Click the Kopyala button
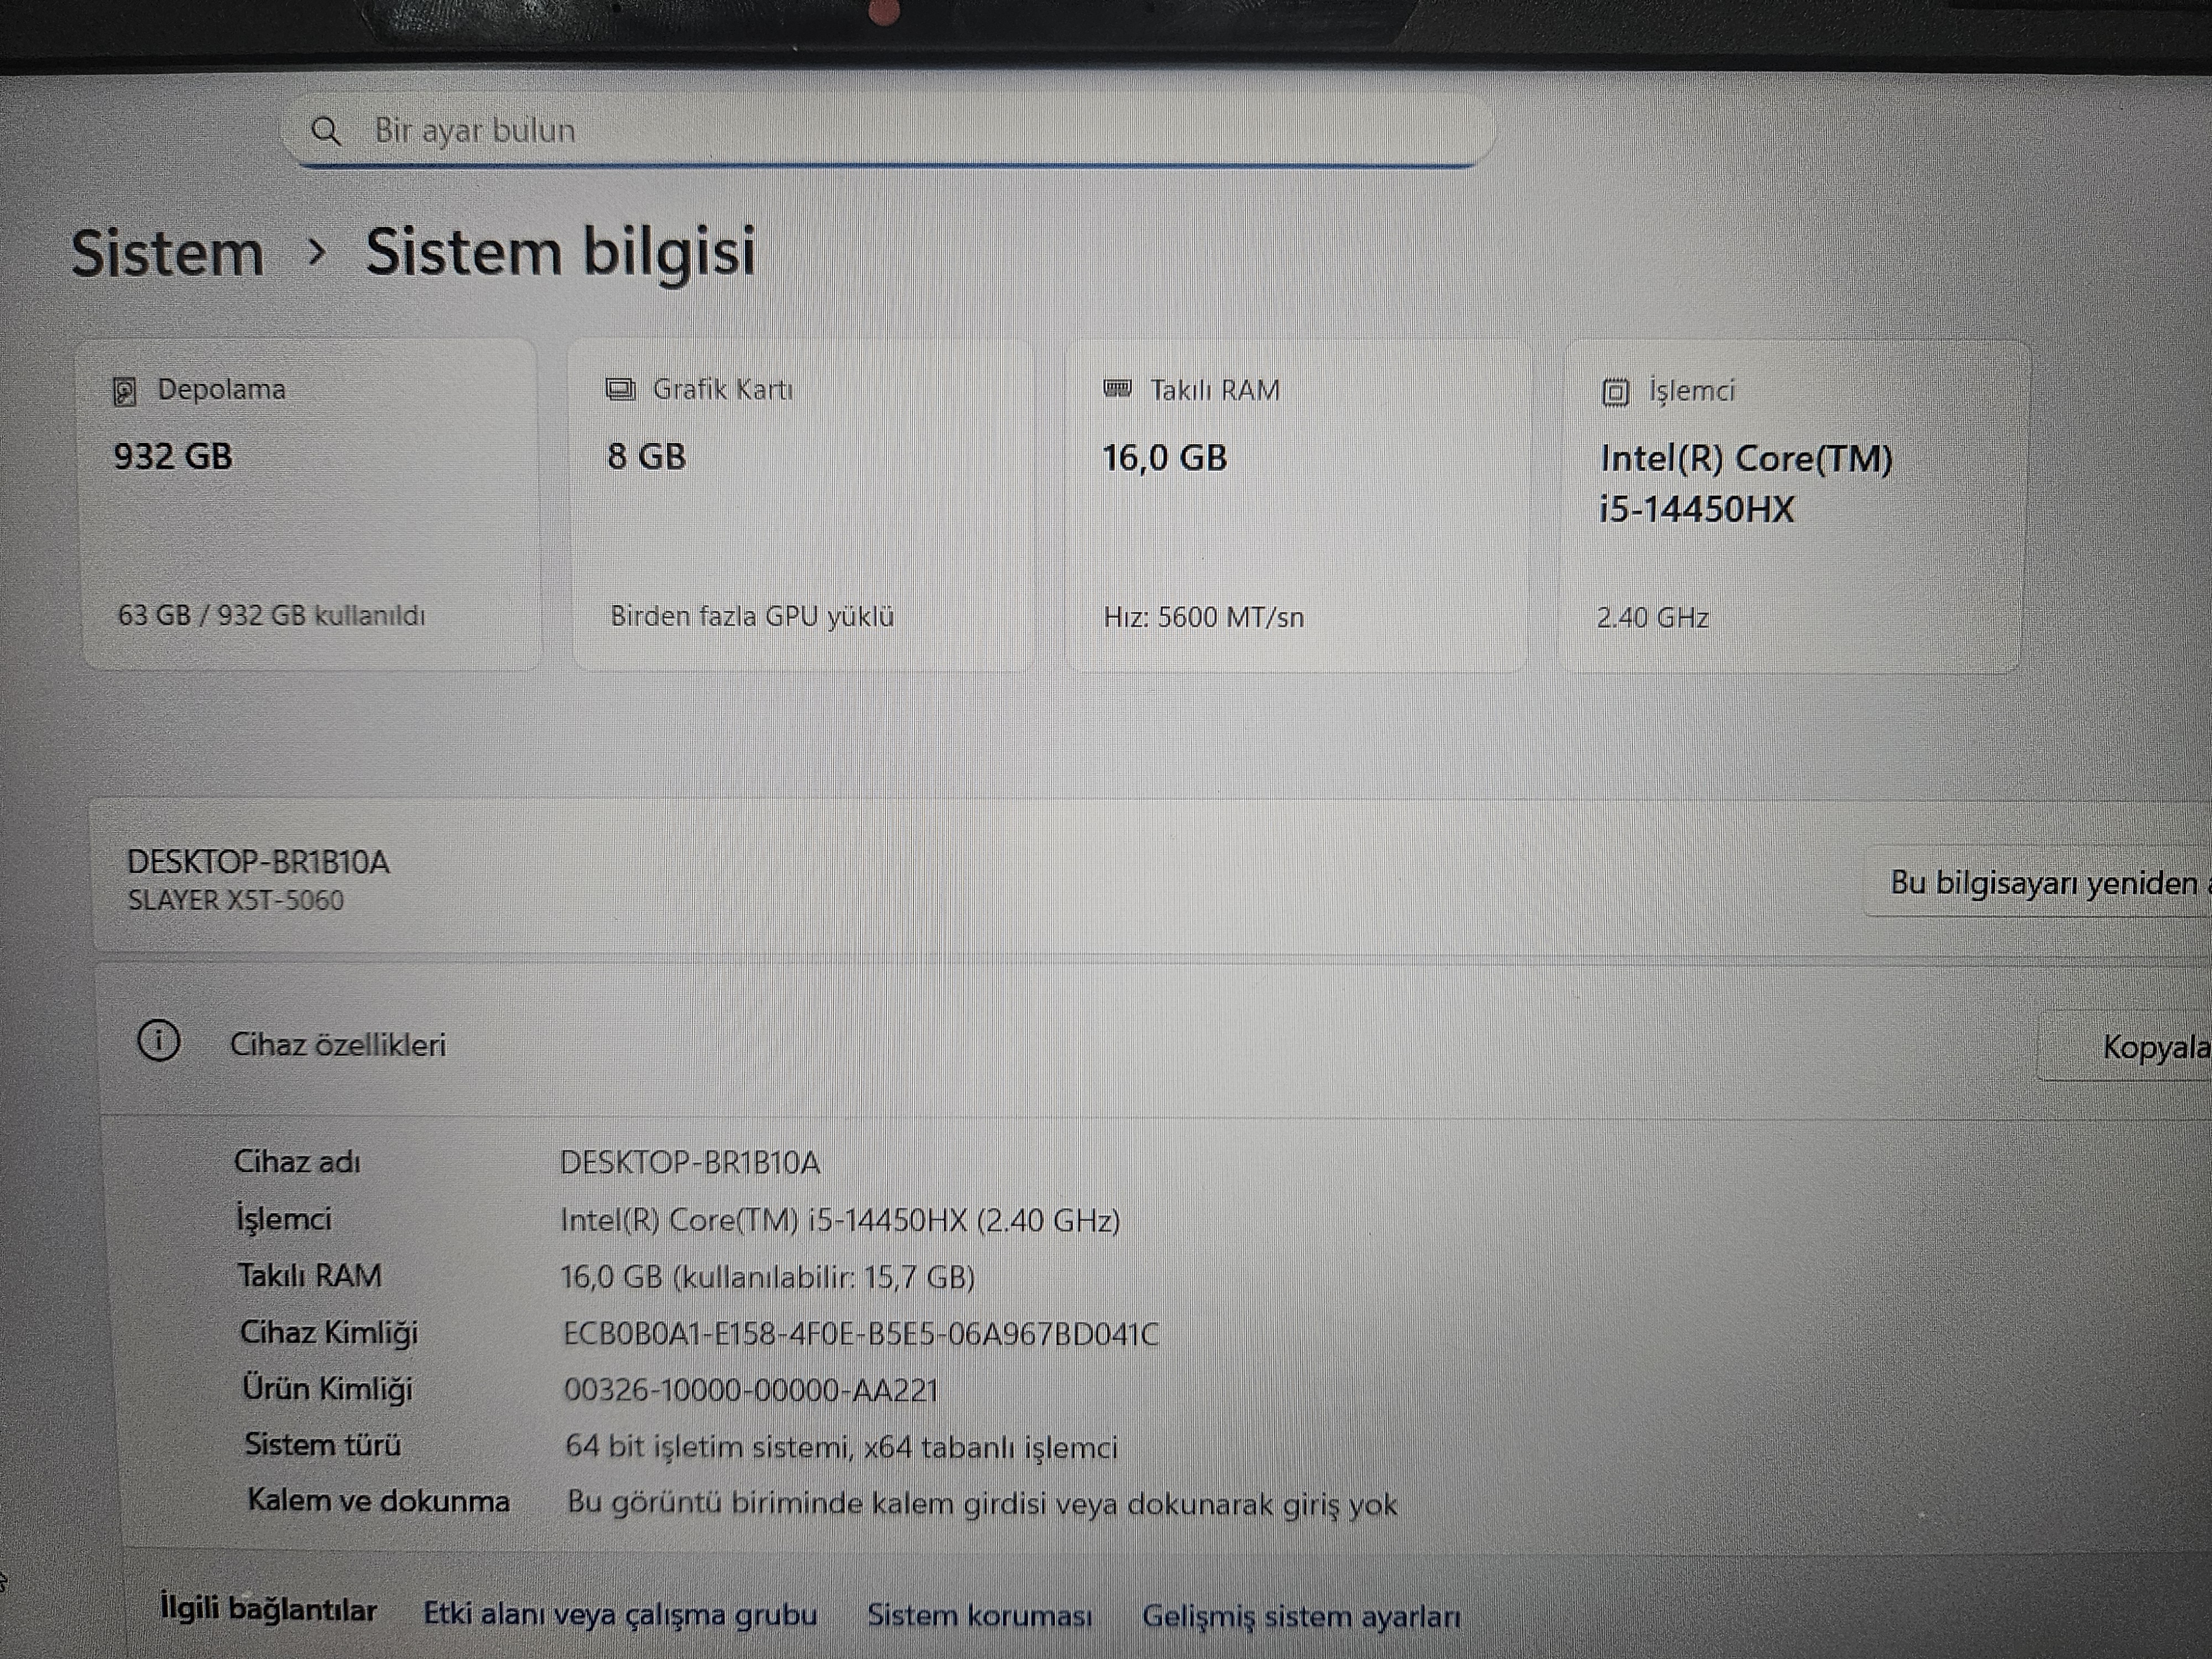This screenshot has width=2212, height=1659. (2126, 1047)
